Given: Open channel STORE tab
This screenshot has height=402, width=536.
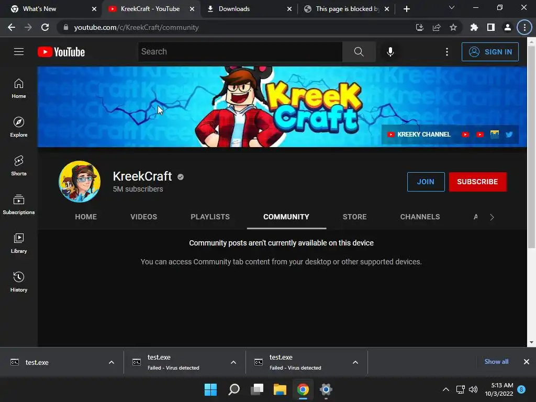Looking at the screenshot, I should point(354,217).
